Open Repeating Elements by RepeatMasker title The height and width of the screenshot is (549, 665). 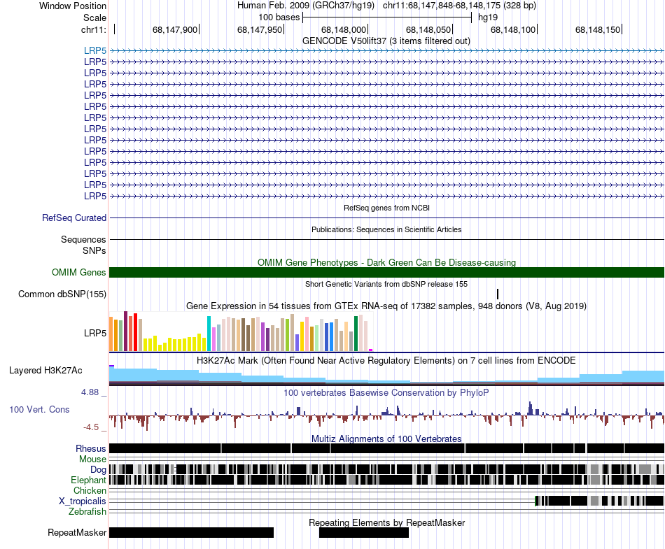(x=386, y=522)
